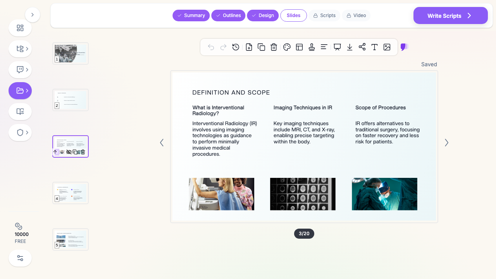Click paragraph starting 'Key imaging techniques include'
Image resolution: width=496 pixels, height=279 pixels.
(x=304, y=133)
